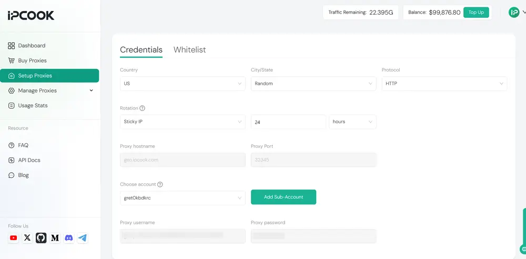Open the Discord social icon
This screenshot has width=526, height=259.
tap(69, 238)
